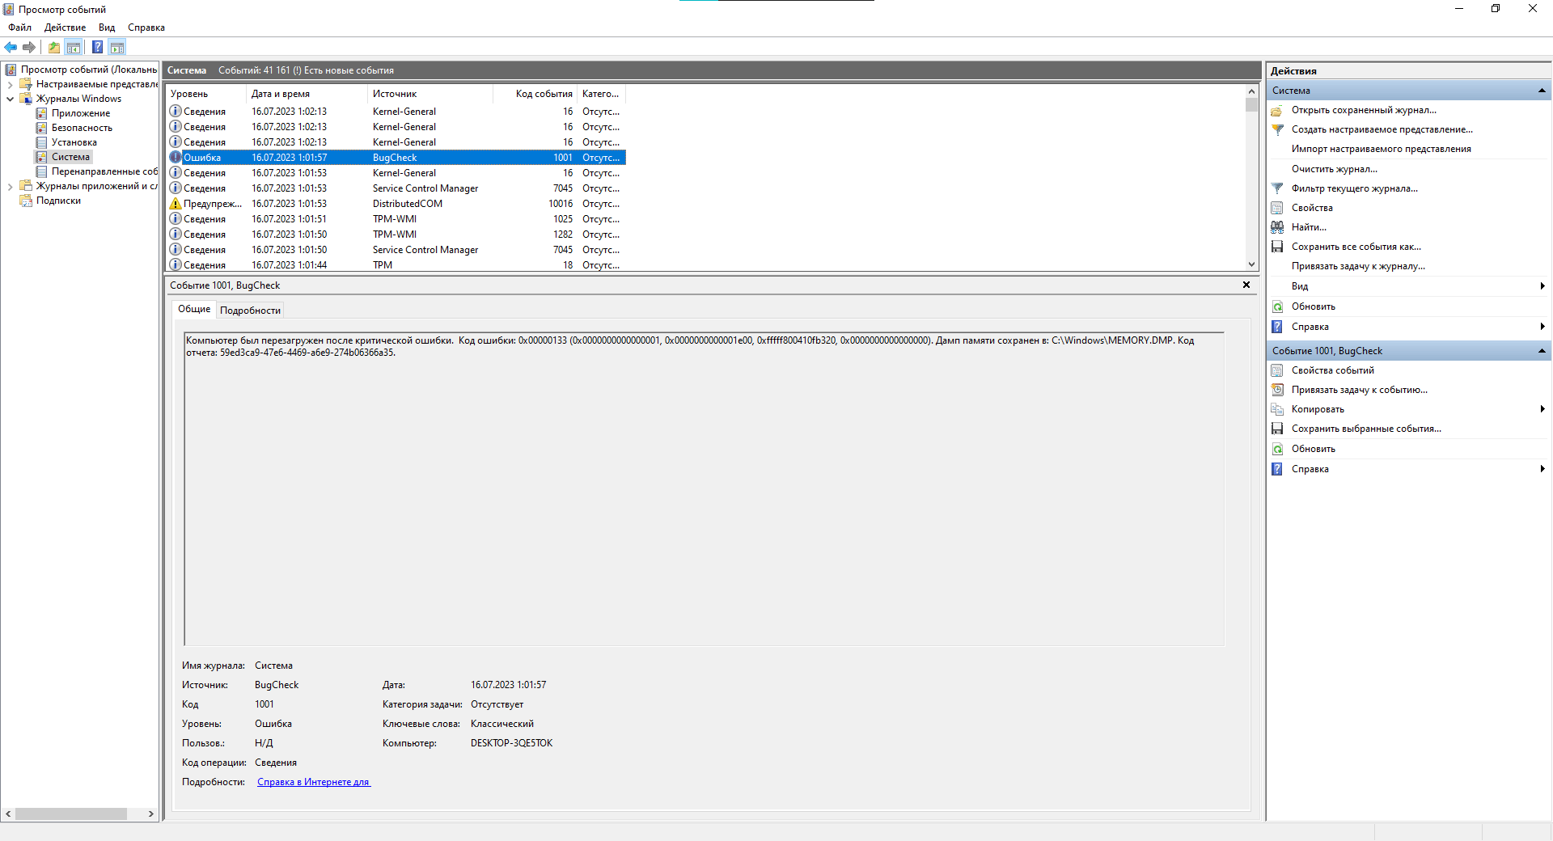Viewport: 1553px width, 841px height.
Task: Click the Копировать icon in actions pane
Action: [x=1277, y=410]
